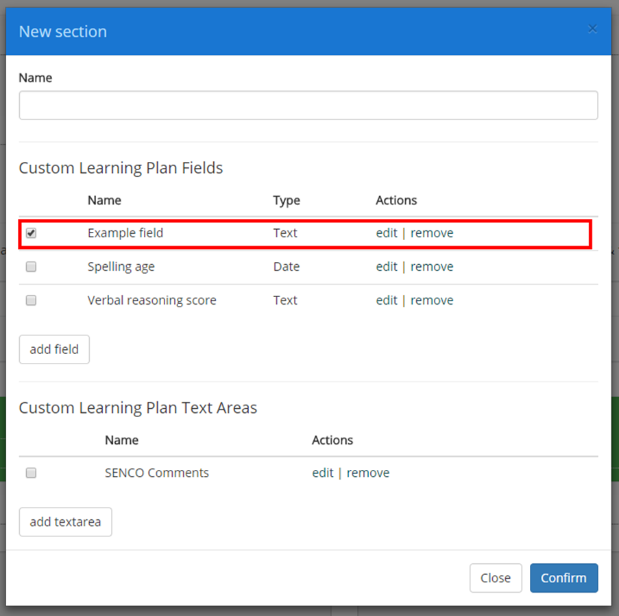The width and height of the screenshot is (619, 616).
Task: Confirm the new section
Action: click(x=563, y=578)
